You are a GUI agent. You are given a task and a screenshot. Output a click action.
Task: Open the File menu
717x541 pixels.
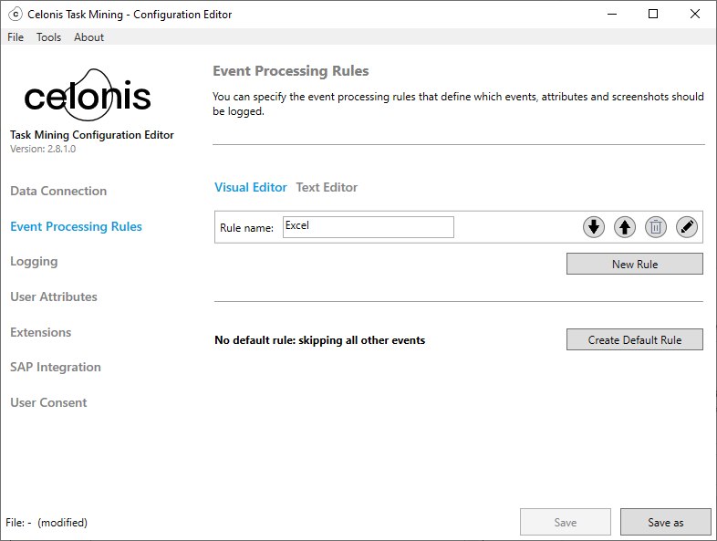[16, 37]
